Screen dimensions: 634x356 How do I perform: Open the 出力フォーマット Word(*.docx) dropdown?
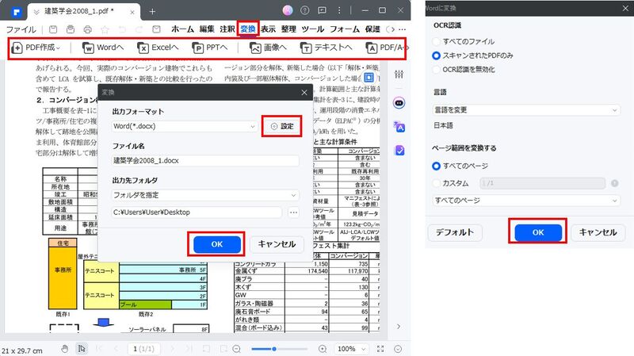tap(185, 126)
